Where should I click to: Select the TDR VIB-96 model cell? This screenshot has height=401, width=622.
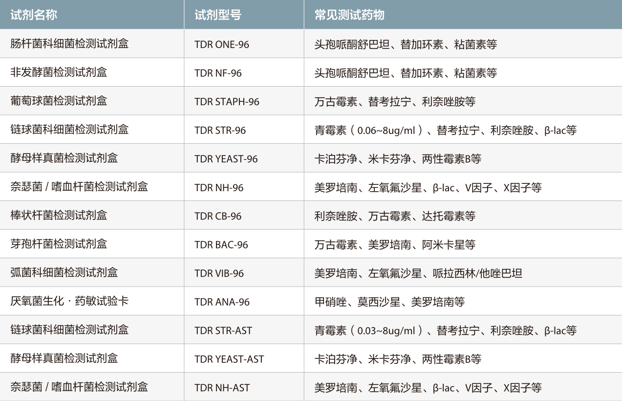[219, 273]
